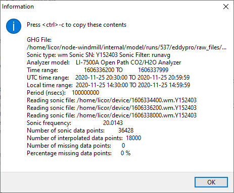Click the Sonic frequency 20.0143 line
This screenshot has height=193, width=234.
75,123
